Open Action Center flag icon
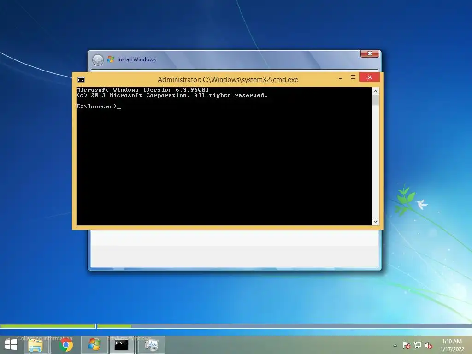The image size is (472, 354). coord(406,345)
